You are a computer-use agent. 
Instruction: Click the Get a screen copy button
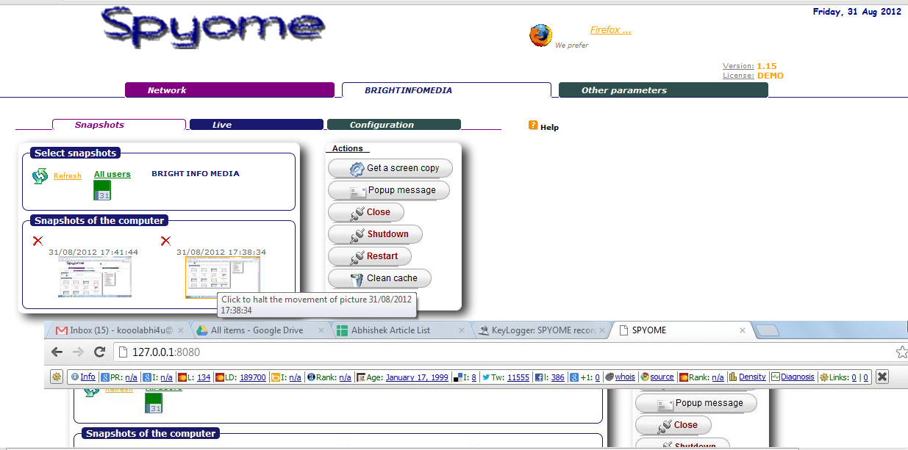click(390, 168)
